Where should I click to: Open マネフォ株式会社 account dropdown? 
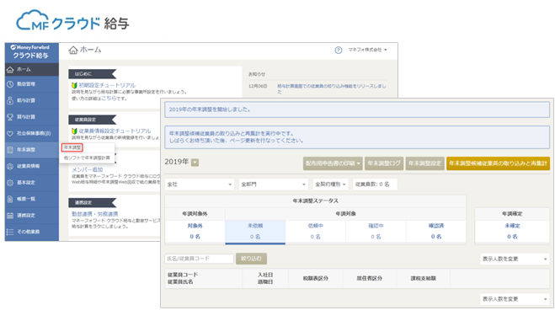[x=367, y=50]
